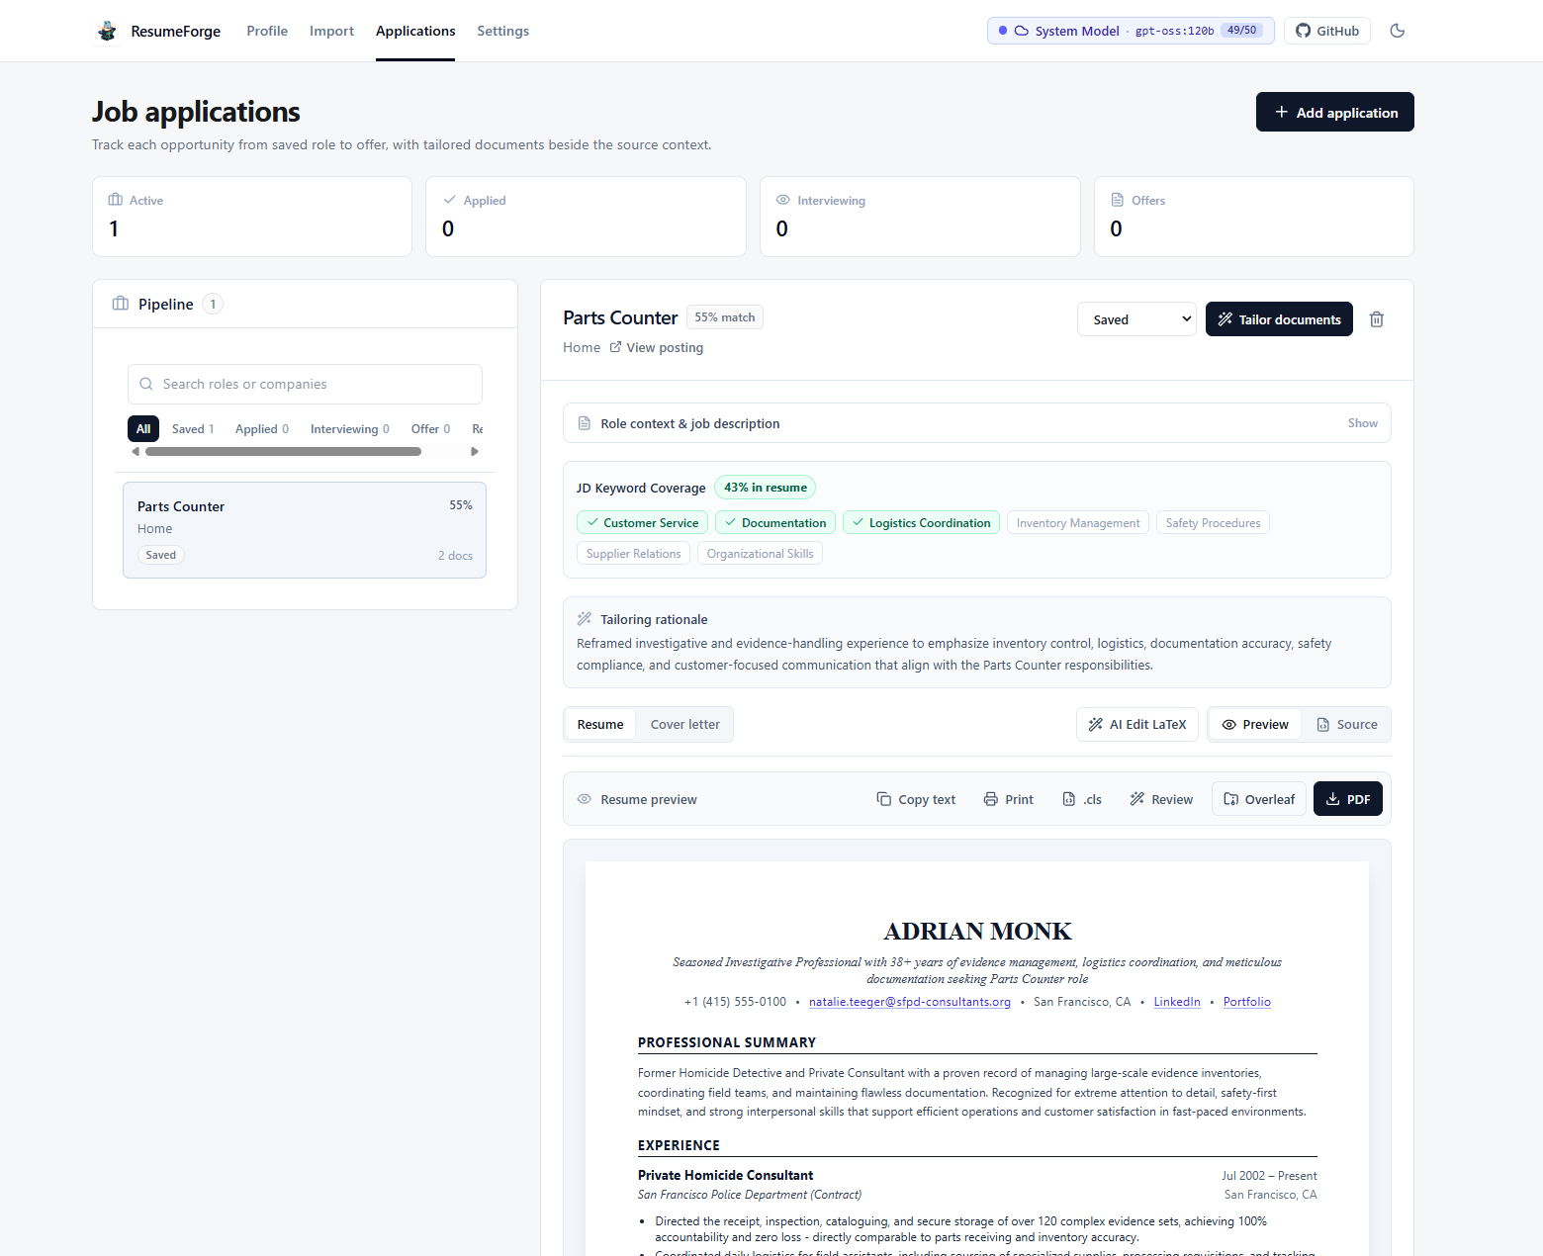Filter pipeline by Interviewing
Image resolution: width=1543 pixels, height=1256 pixels.
click(x=349, y=428)
